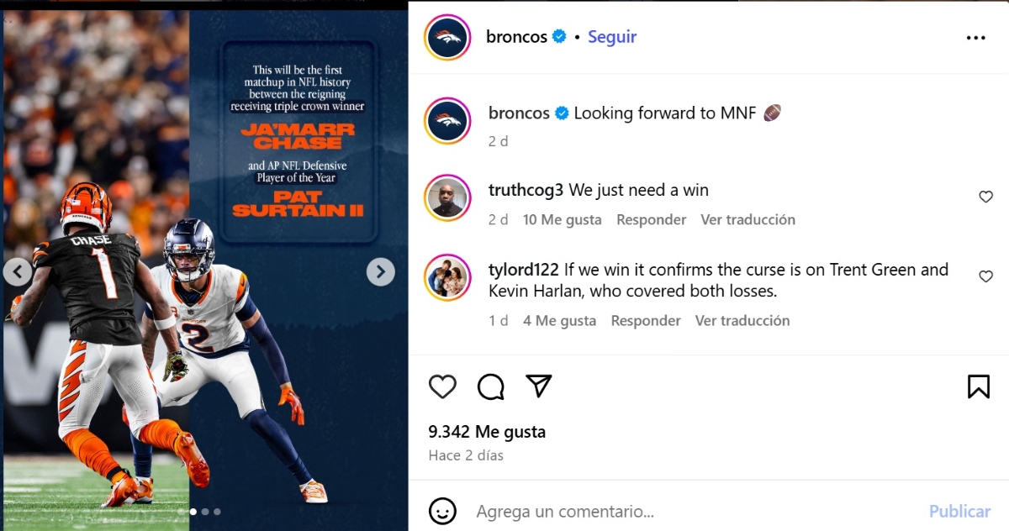Viewport: 1009px width, 531px height.
Task: Open comments using the speech bubble icon
Action: [x=491, y=386]
